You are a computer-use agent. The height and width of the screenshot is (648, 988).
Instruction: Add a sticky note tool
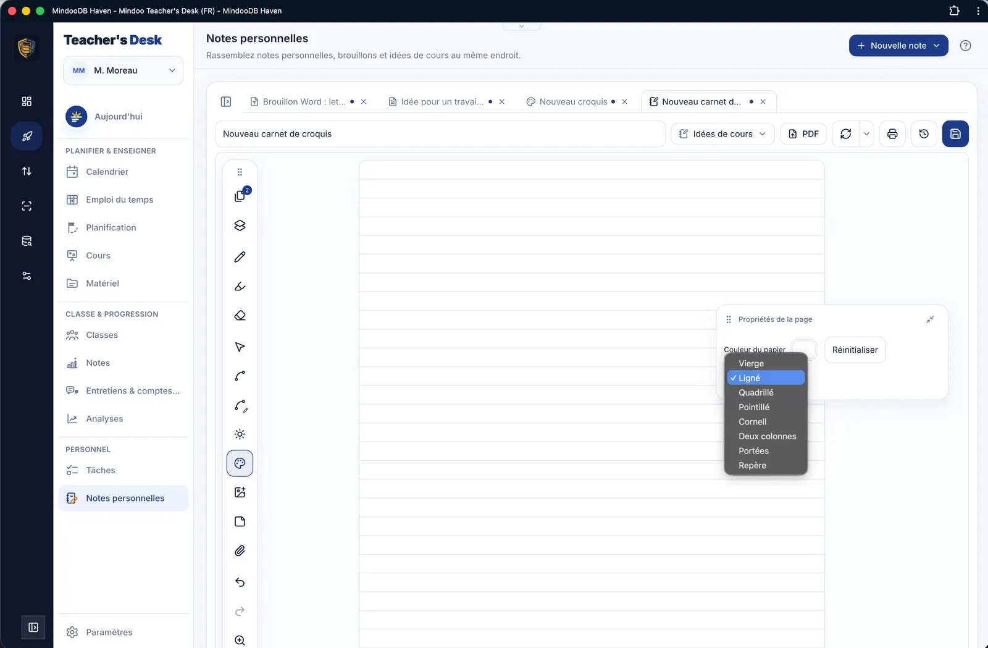[x=240, y=521]
